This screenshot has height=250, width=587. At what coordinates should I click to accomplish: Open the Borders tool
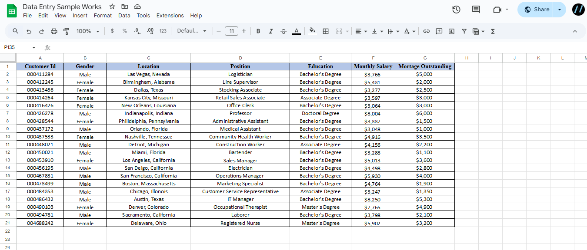pos(326,31)
